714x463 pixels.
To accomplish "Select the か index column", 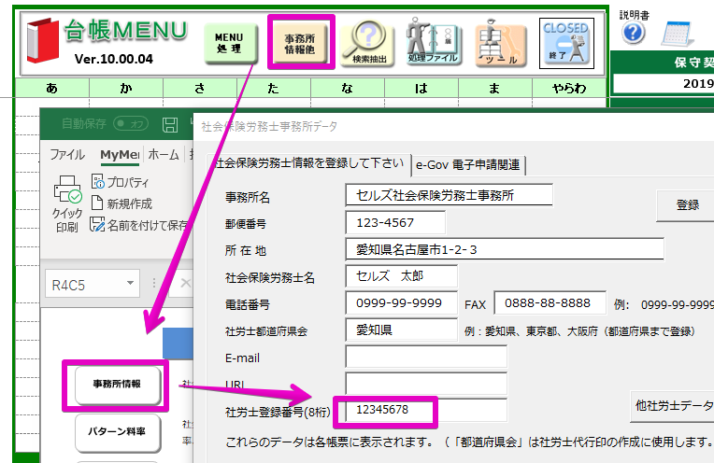I will (x=126, y=88).
